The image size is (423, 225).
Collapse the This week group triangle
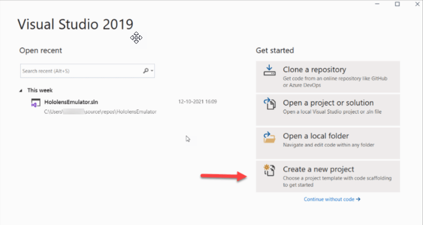click(x=21, y=90)
